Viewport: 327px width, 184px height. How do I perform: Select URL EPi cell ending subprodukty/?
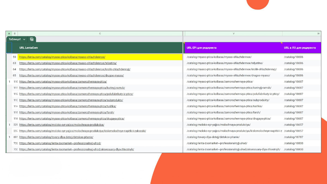point(234,100)
